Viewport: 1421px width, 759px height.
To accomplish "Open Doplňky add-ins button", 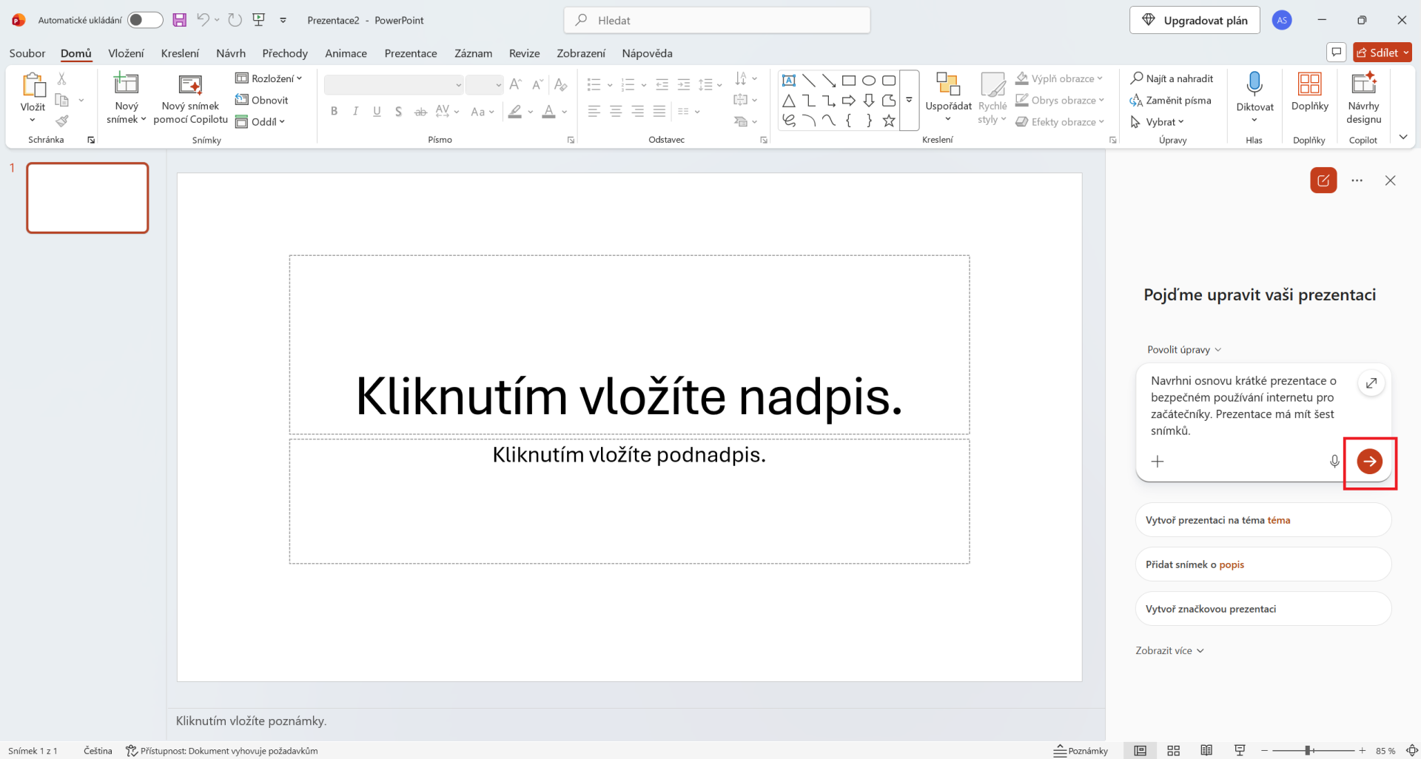I will (x=1309, y=92).
